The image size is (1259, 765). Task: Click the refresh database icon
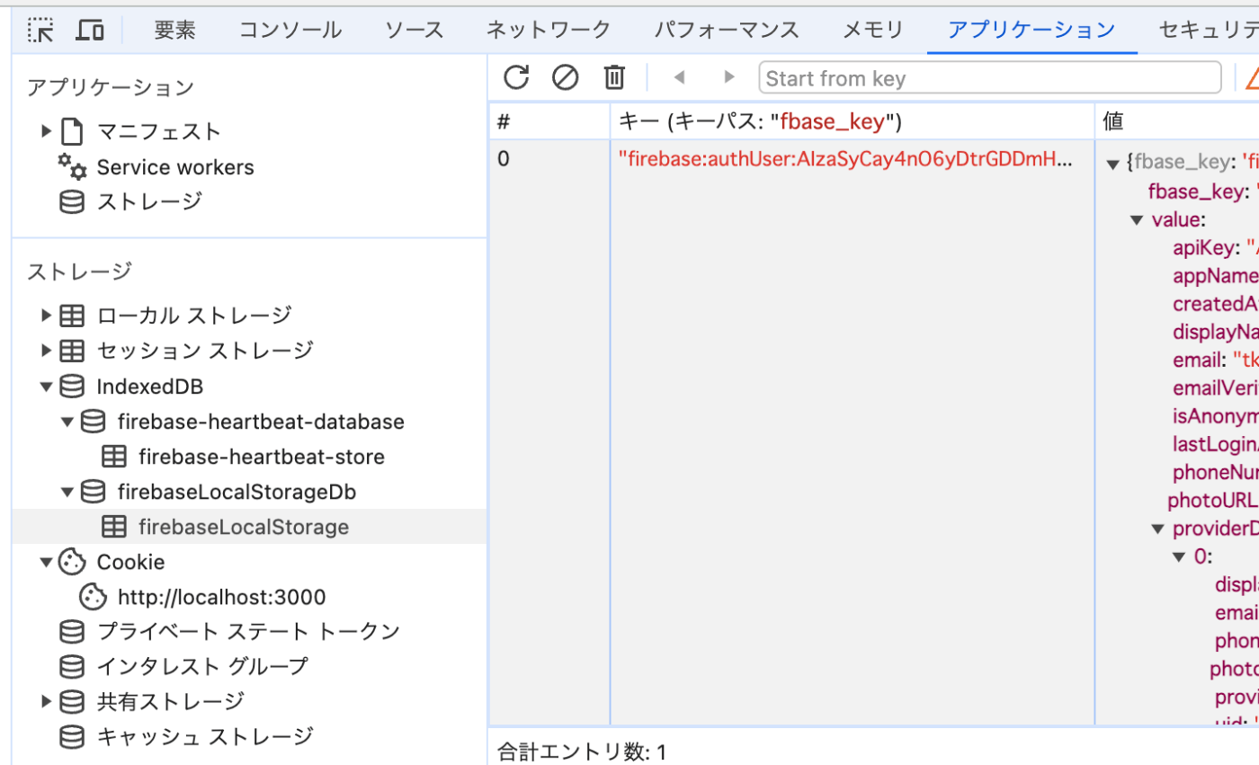click(x=516, y=77)
